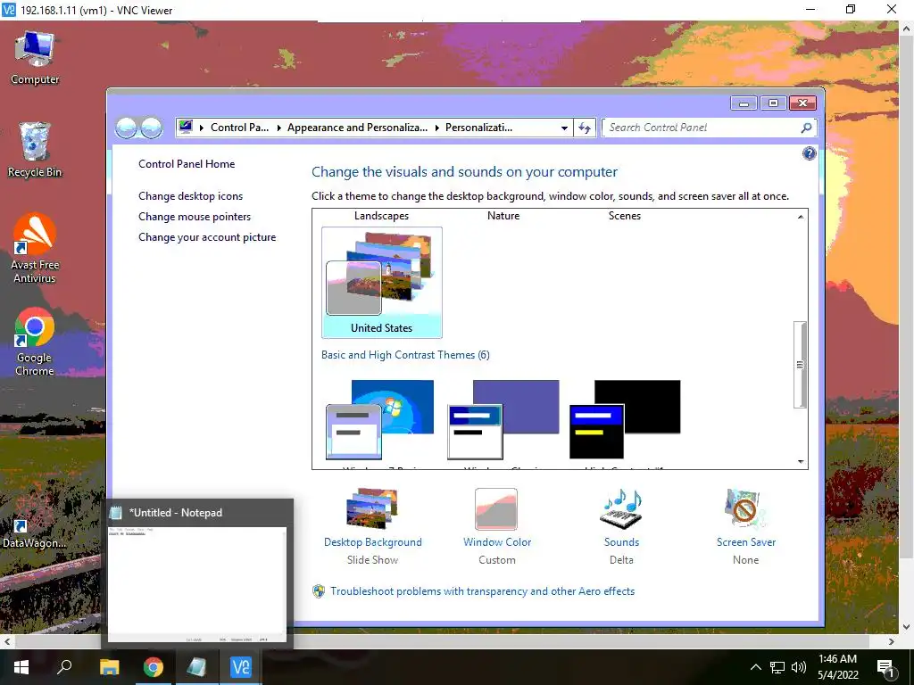Click the Window Color text link
This screenshot has height=685, width=914.
pos(497,541)
